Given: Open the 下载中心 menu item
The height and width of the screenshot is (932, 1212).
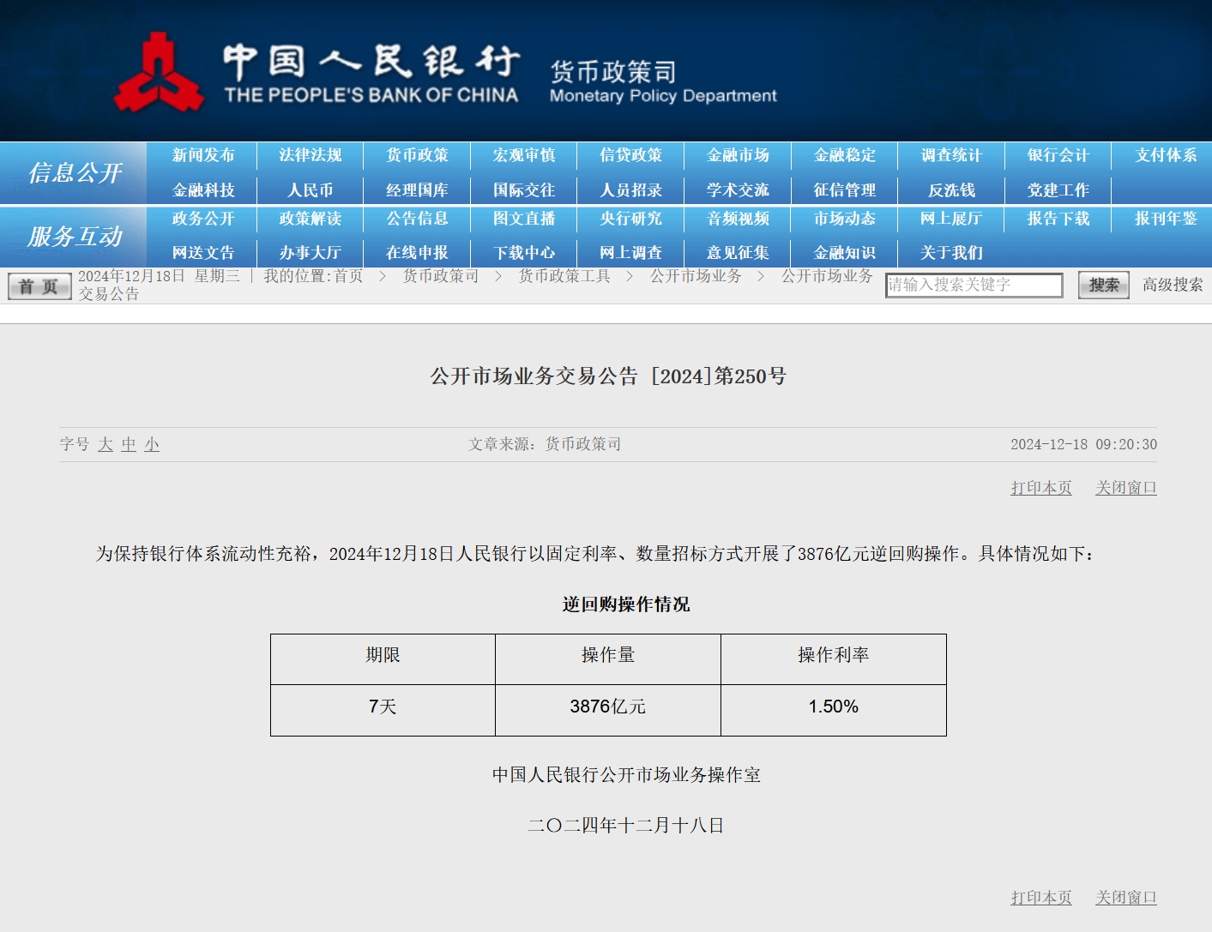Looking at the screenshot, I should pos(524,253).
